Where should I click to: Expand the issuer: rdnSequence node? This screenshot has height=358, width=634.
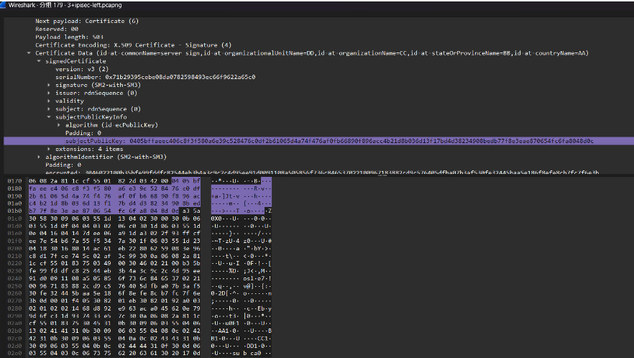pyautogui.click(x=49, y=93)
